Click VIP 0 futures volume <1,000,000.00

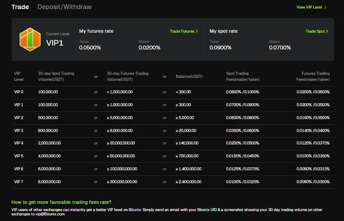120,92
